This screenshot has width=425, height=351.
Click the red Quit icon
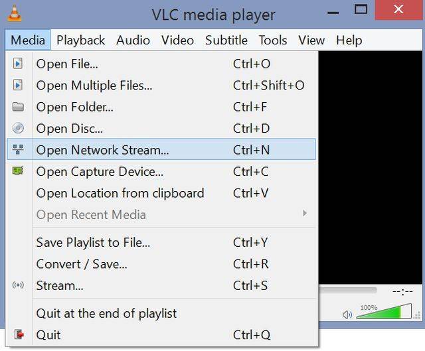coord(18,334)
